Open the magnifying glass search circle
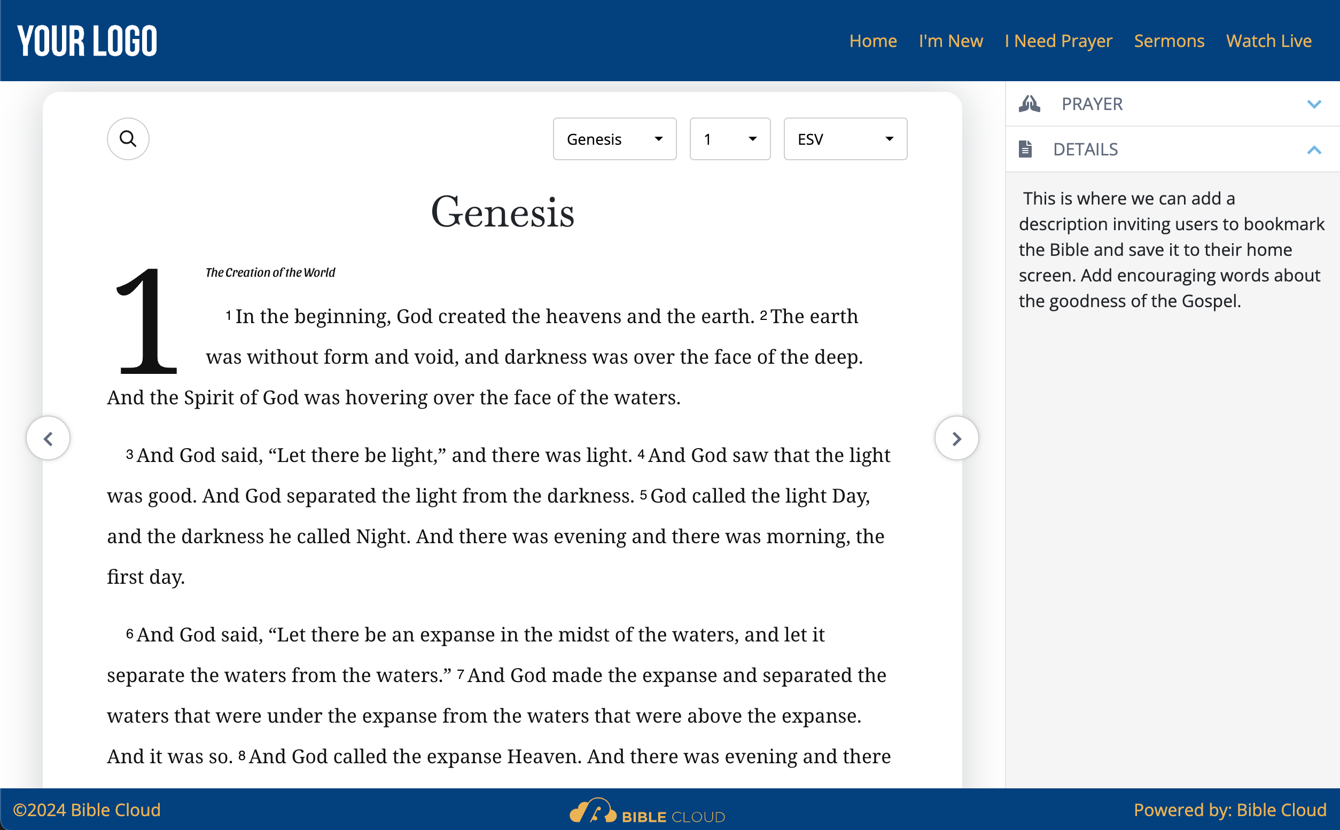The height and width of the screenshot is (830, 1340). 128,139
